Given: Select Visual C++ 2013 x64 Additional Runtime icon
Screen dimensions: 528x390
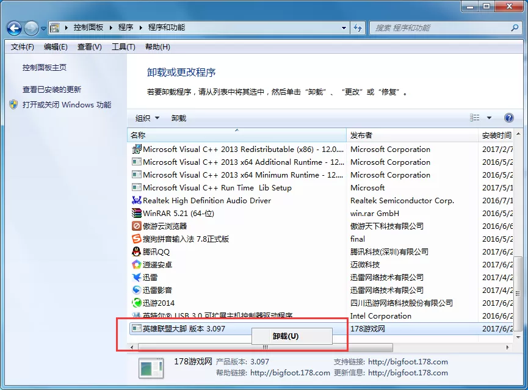Looking at the screenshot, I should pos(136,162).
